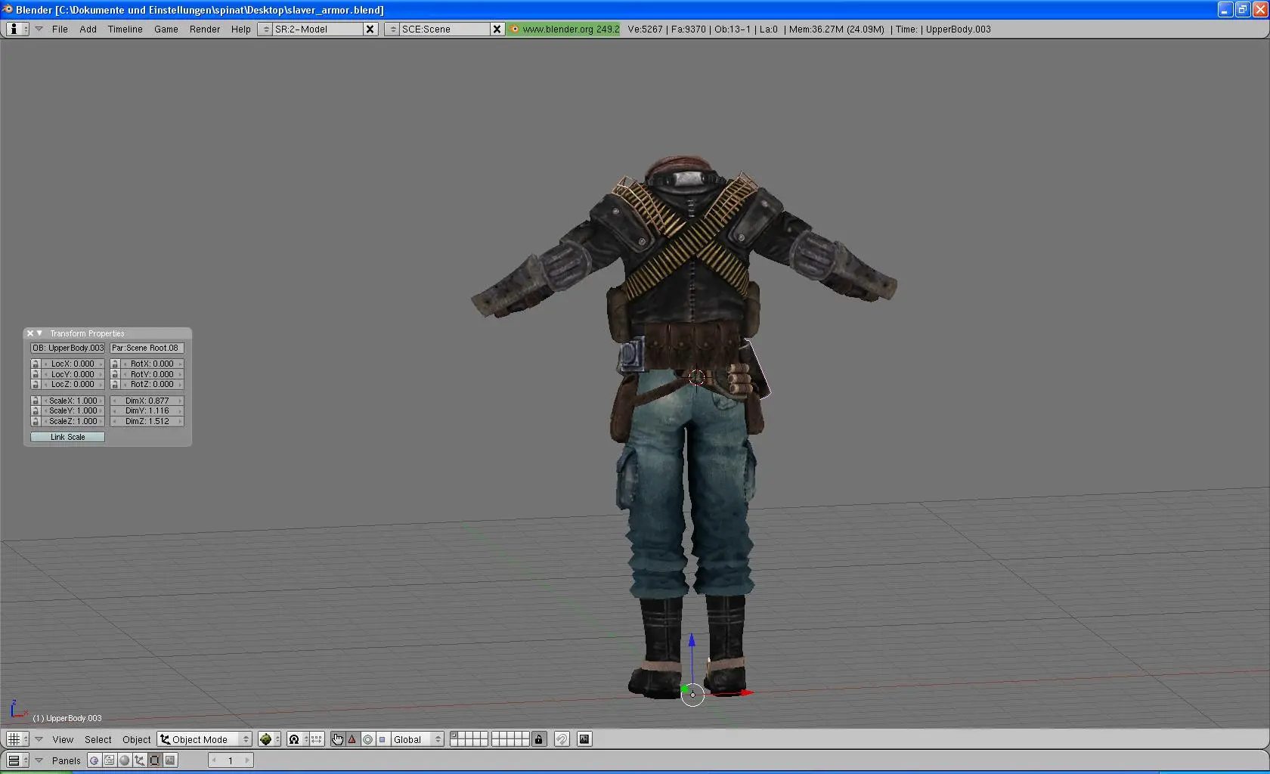
Task: Open the Game menu
Action: (166, 29)
